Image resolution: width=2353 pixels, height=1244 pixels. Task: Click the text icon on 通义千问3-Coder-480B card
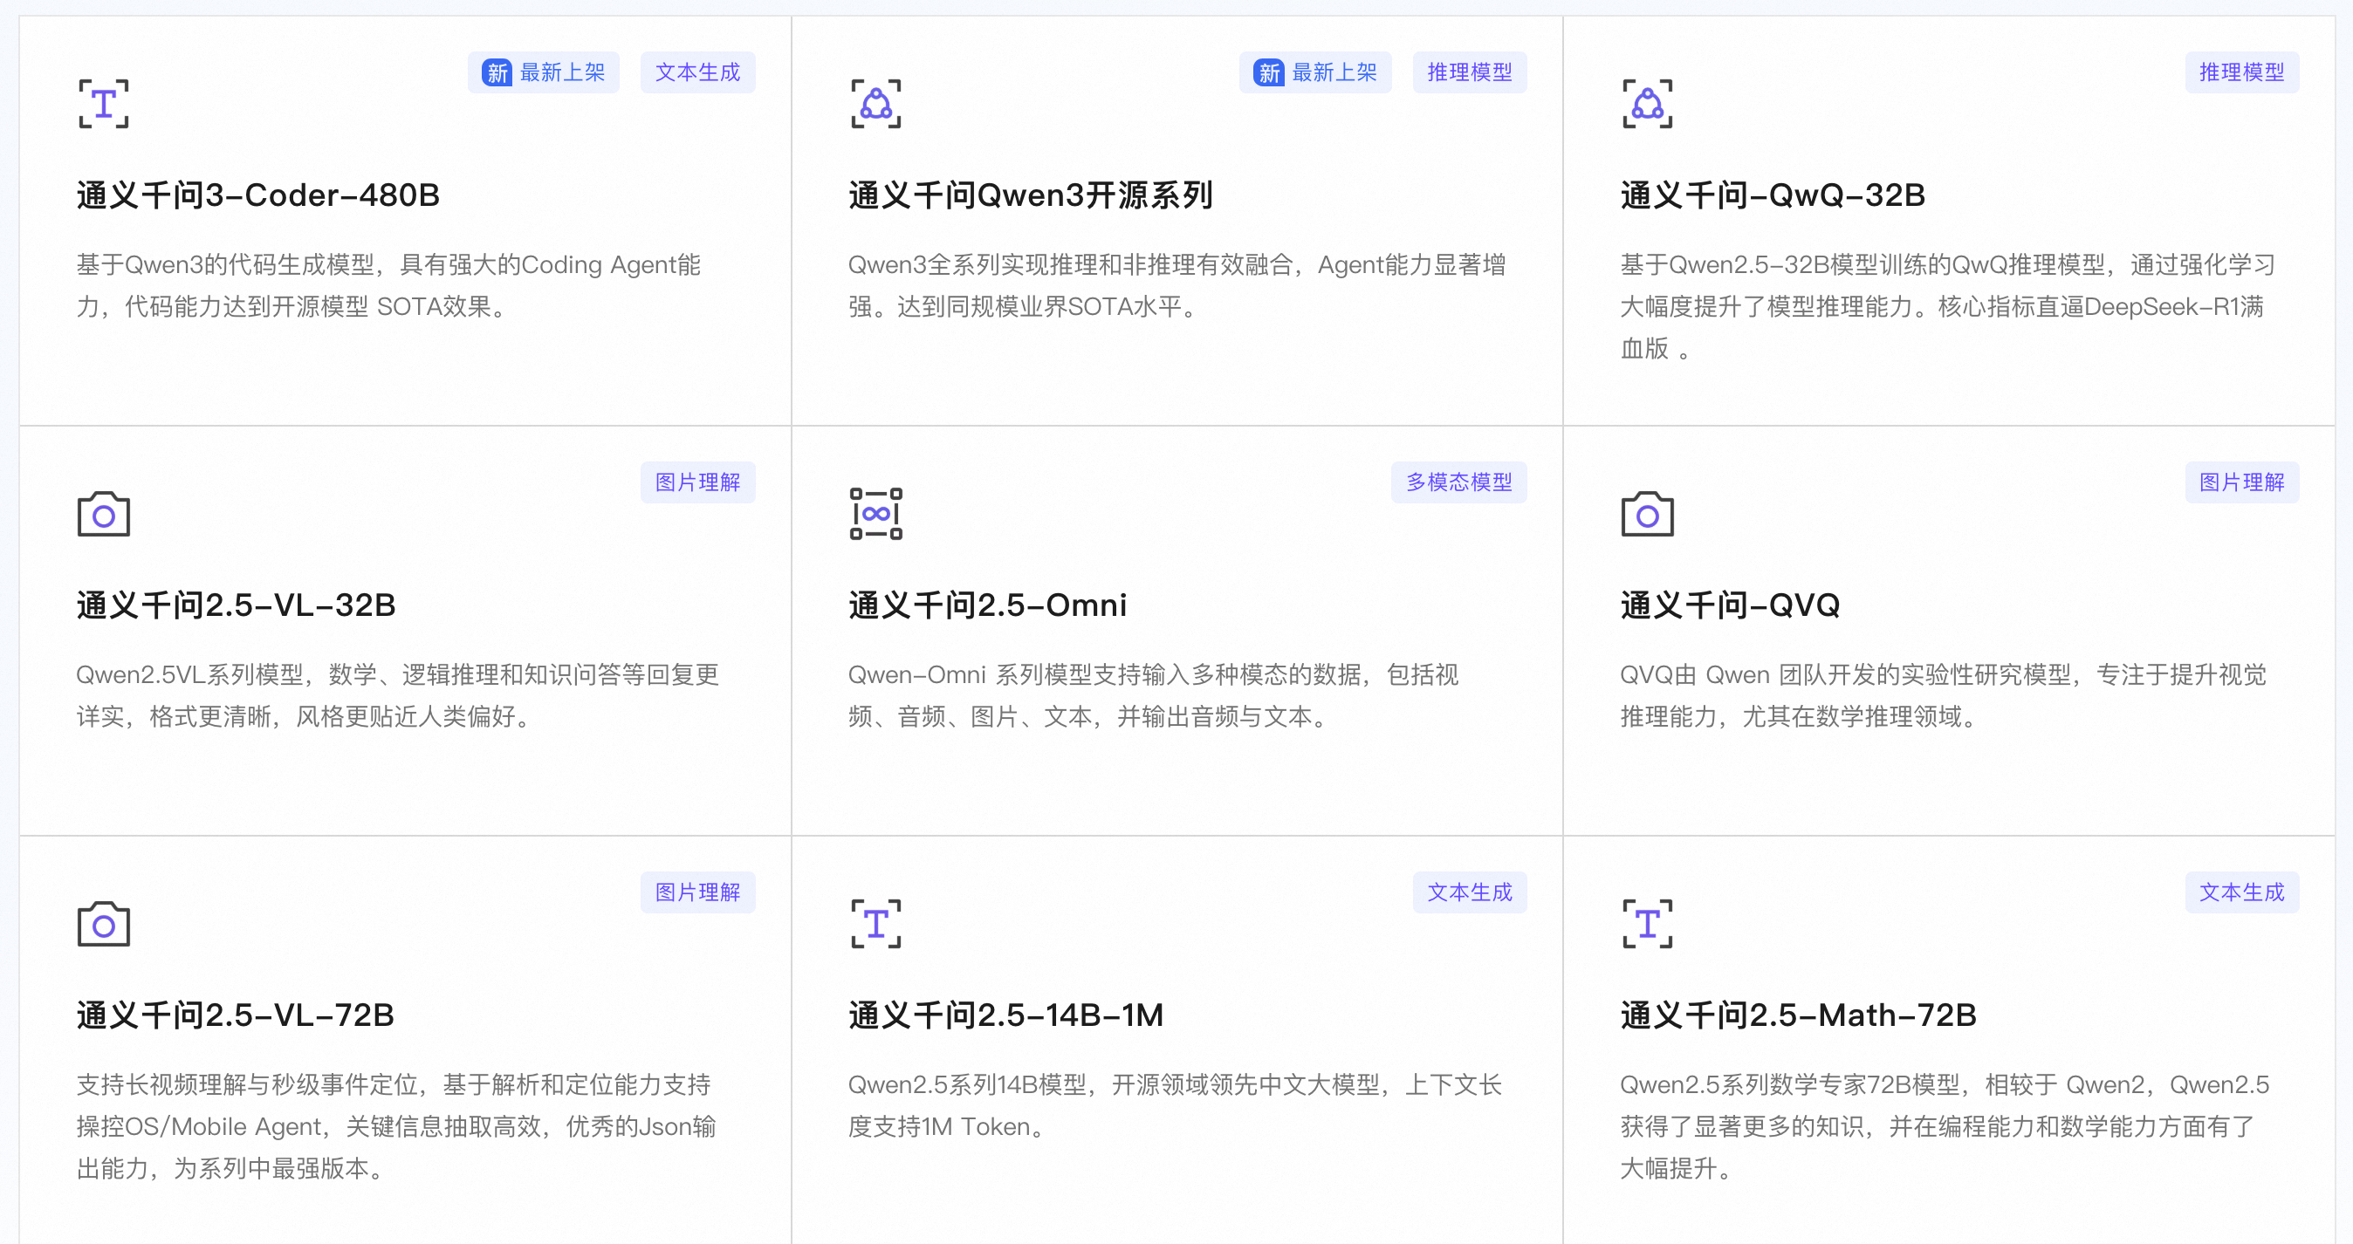tap(103, 103)
